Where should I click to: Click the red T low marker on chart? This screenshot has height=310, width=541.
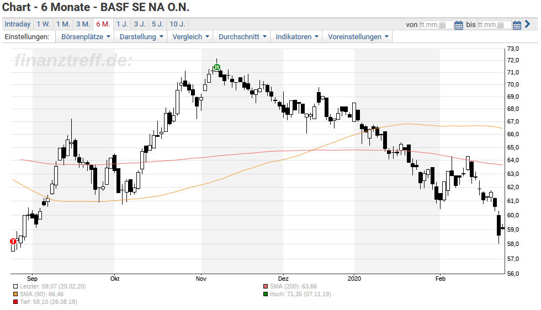(x=13, y=242)
